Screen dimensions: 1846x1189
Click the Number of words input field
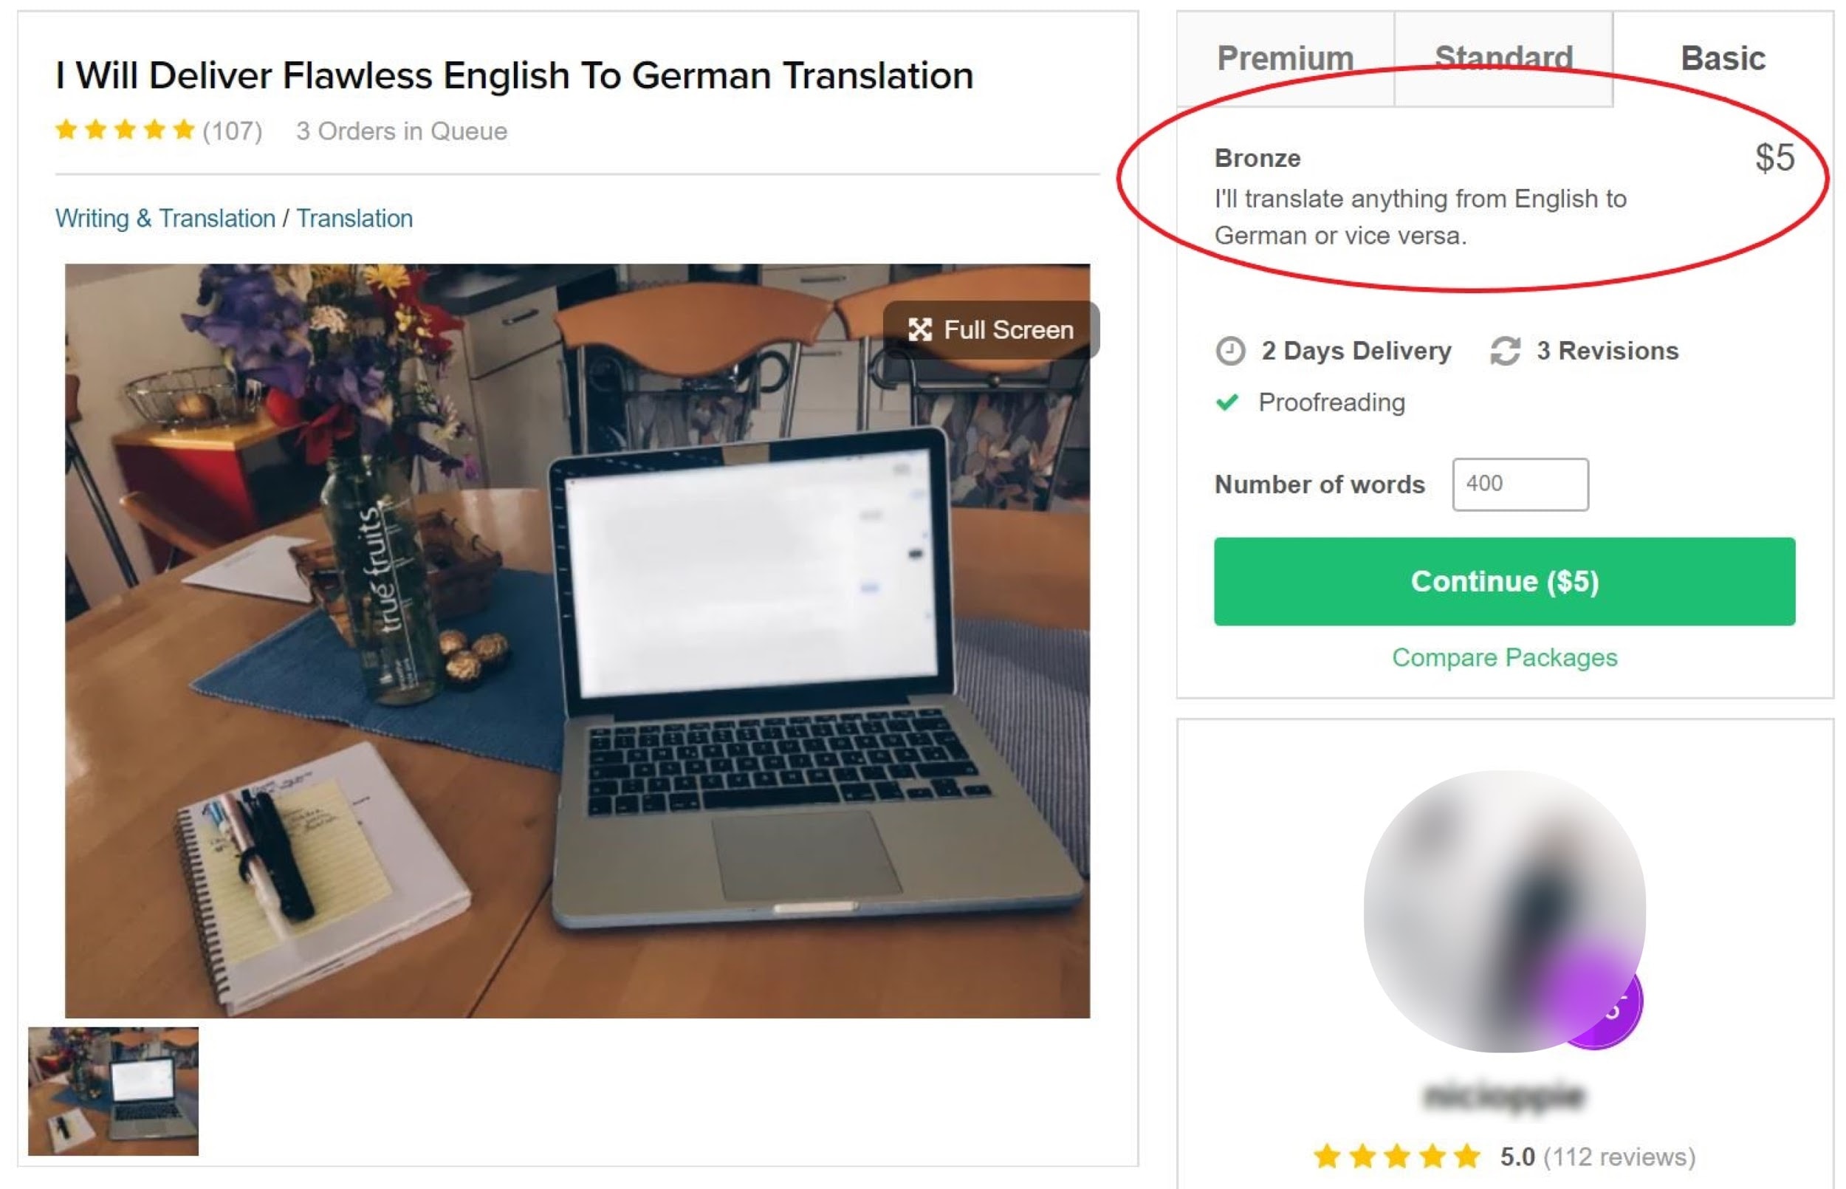1521,485
